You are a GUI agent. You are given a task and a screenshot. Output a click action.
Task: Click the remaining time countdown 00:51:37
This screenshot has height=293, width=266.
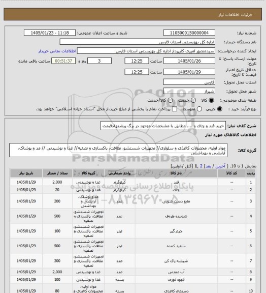point(63,61)
